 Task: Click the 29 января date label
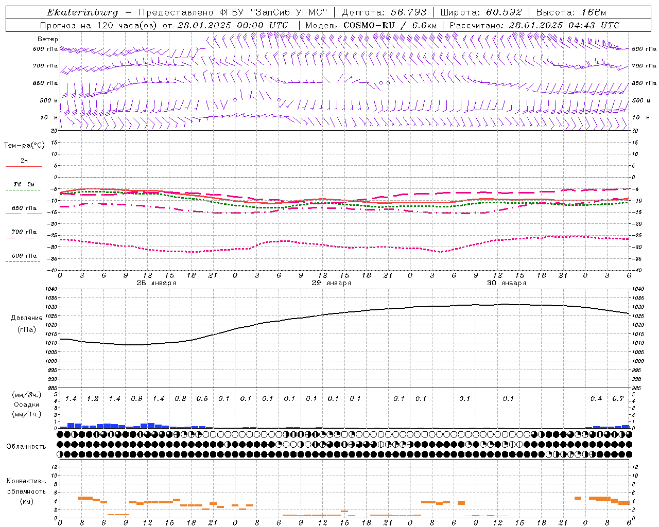point(332,283)
